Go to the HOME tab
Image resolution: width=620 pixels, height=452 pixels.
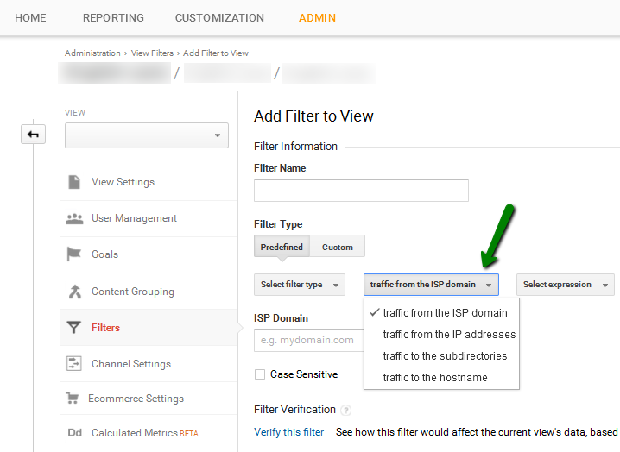(30, 18)
